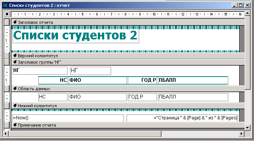Click the section selector beside 'Область данных'
The image size is (254, 141).
pos(7,89)
